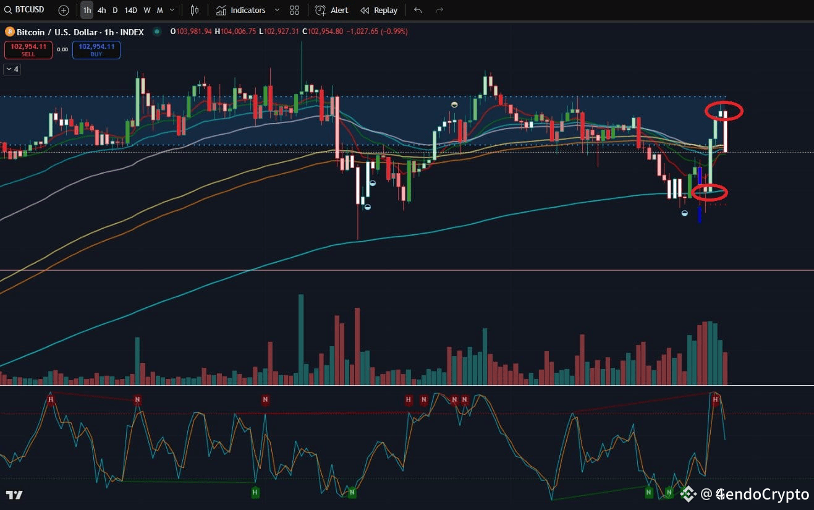Click the green H label under the oscillator
This screenshot has width=814, height=510.
coord(255,492)
